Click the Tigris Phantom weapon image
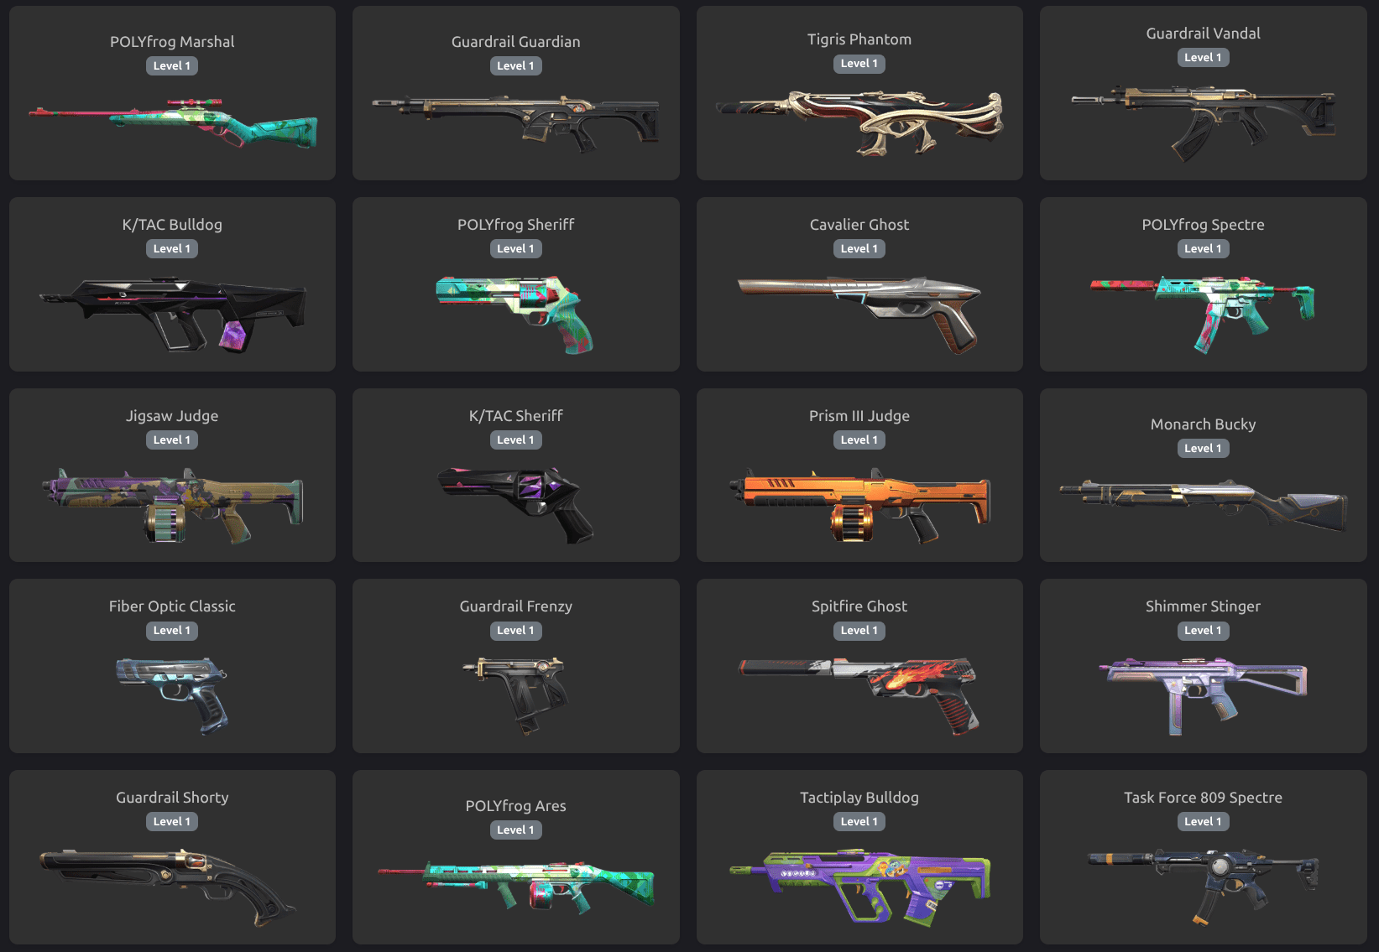Viewport: 1379px width, 952px height. (859, 122)
